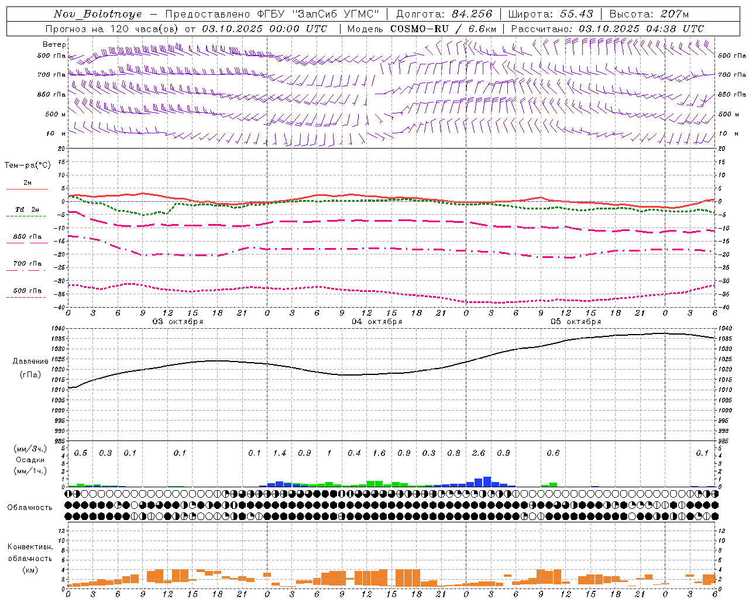Click the "2м" temperature legend entry
The height and width of the screenshot is (599, 749).
point(28,183)
